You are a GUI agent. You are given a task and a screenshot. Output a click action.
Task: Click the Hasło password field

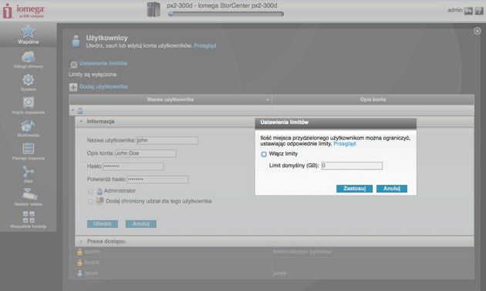[x=133, y=166]
